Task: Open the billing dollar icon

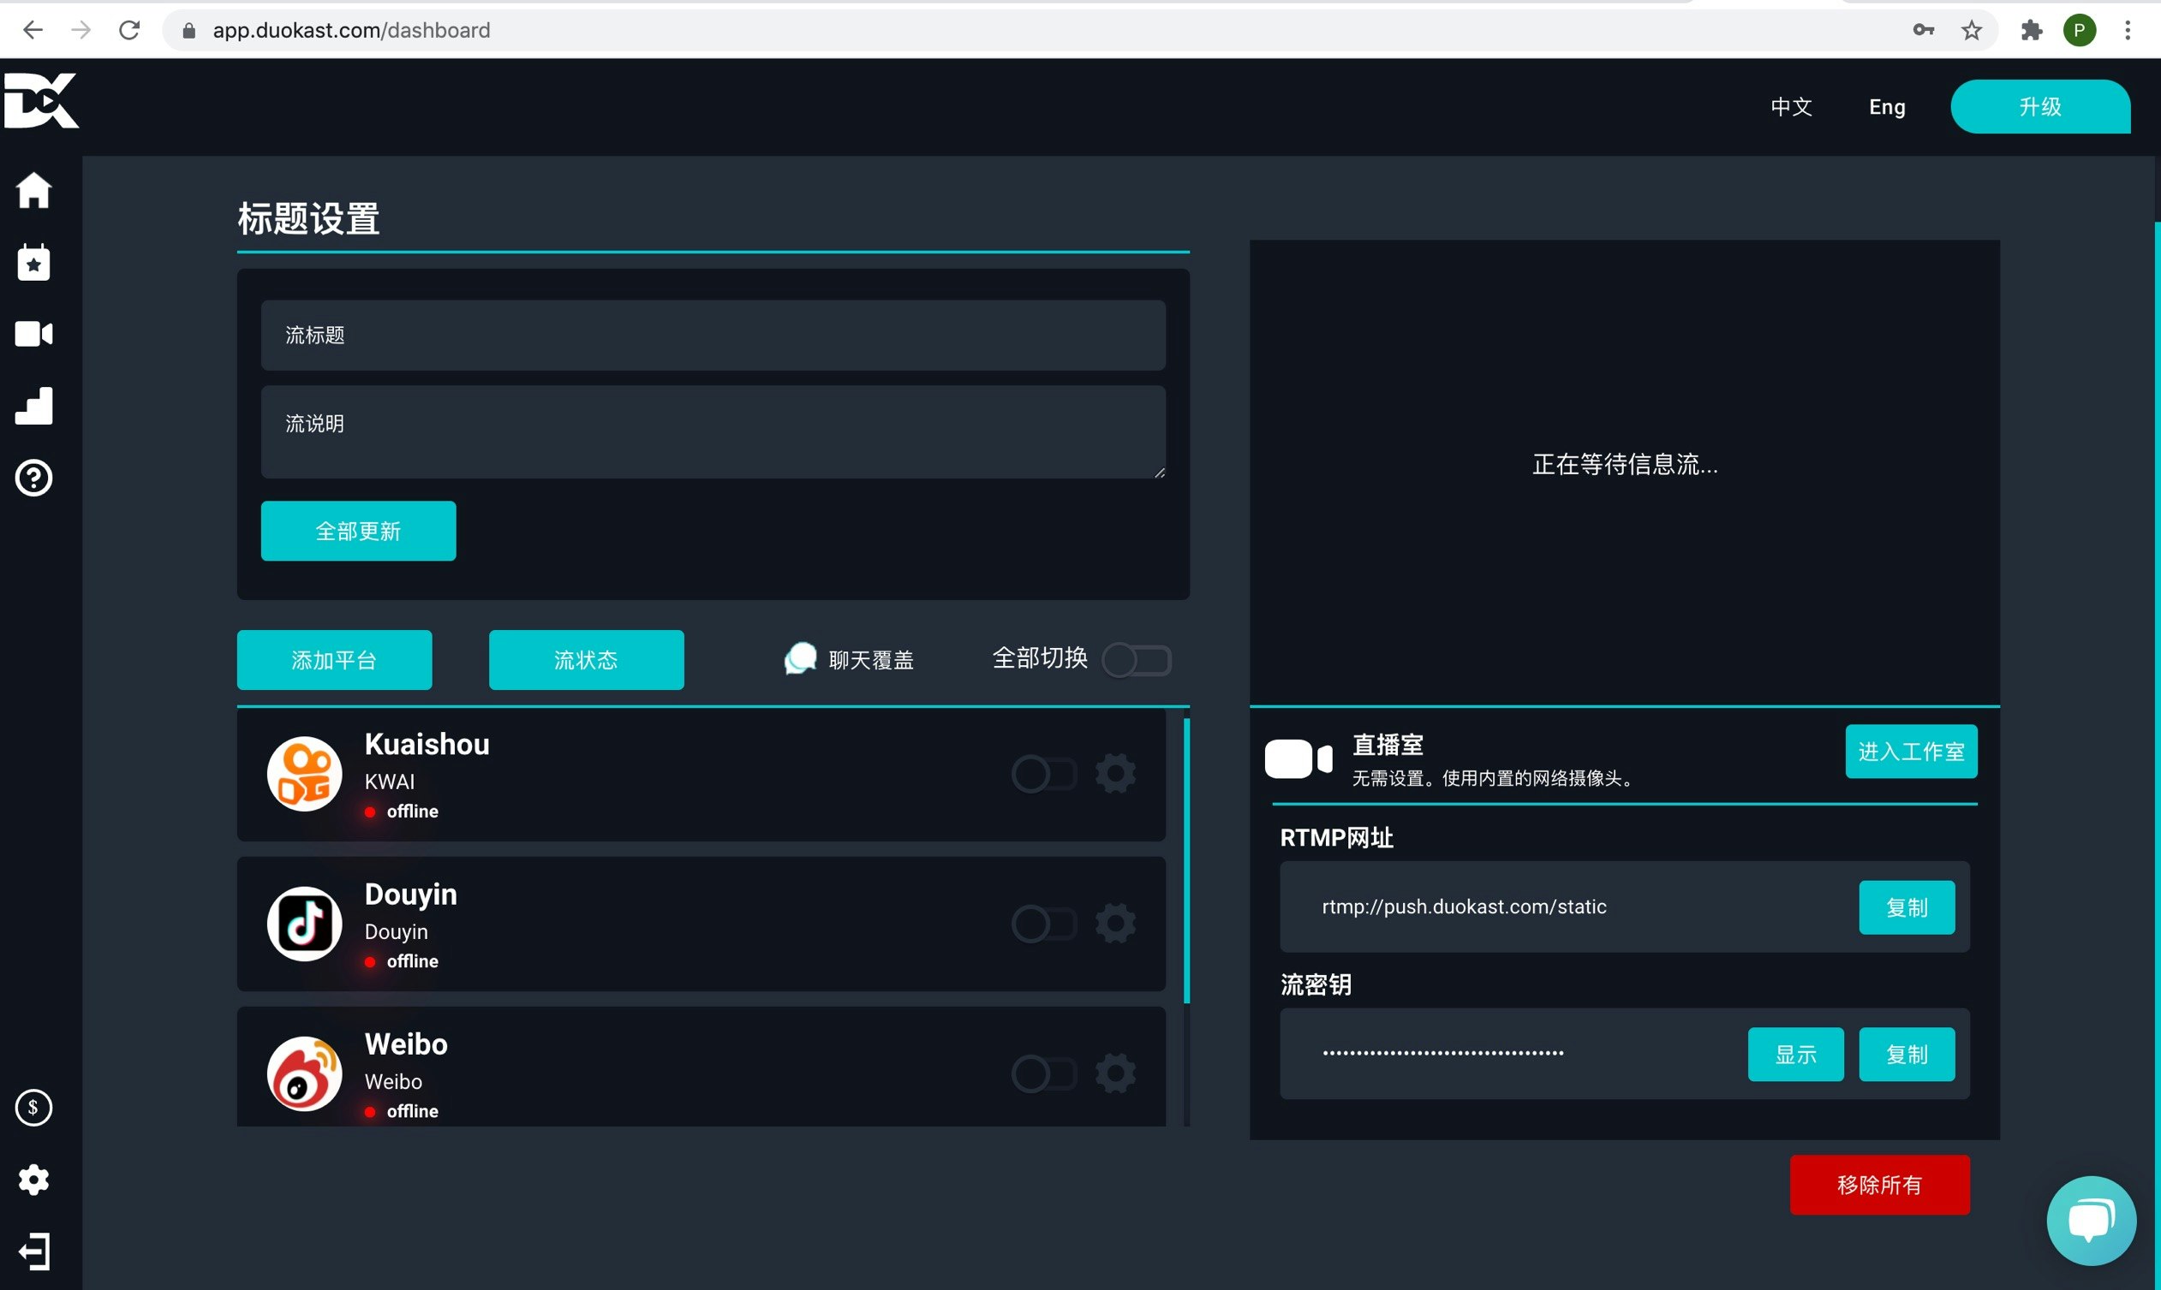Action: pos(34,1108)
